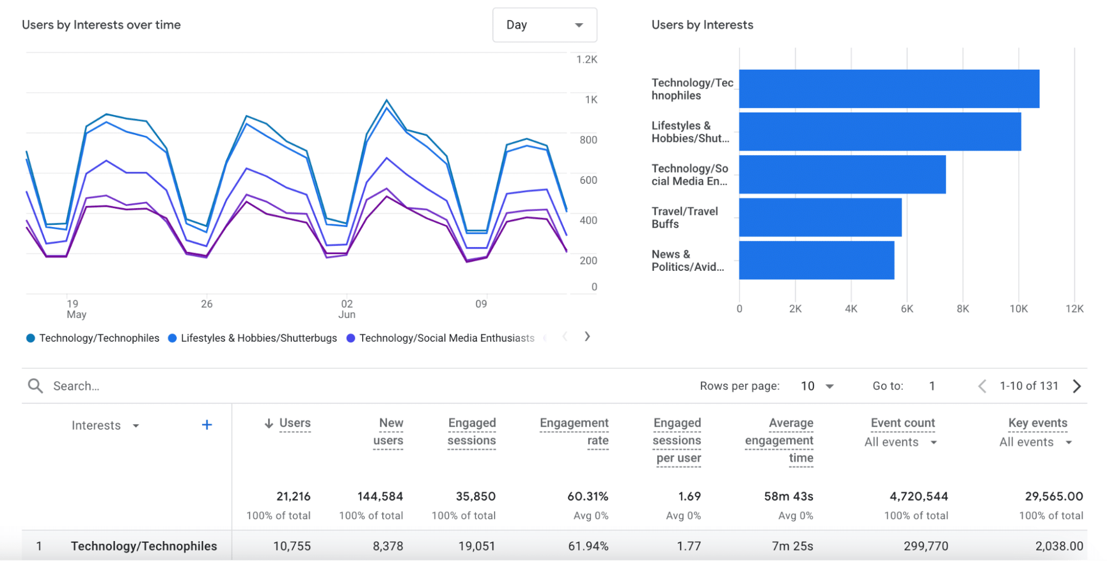Click the color swatch beside Technology/Technophiles legend
1107x561 pixels.
pyautogui.click(x=30, y=337)
